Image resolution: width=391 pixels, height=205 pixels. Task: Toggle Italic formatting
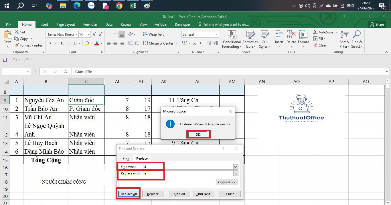tap(56, 43)
